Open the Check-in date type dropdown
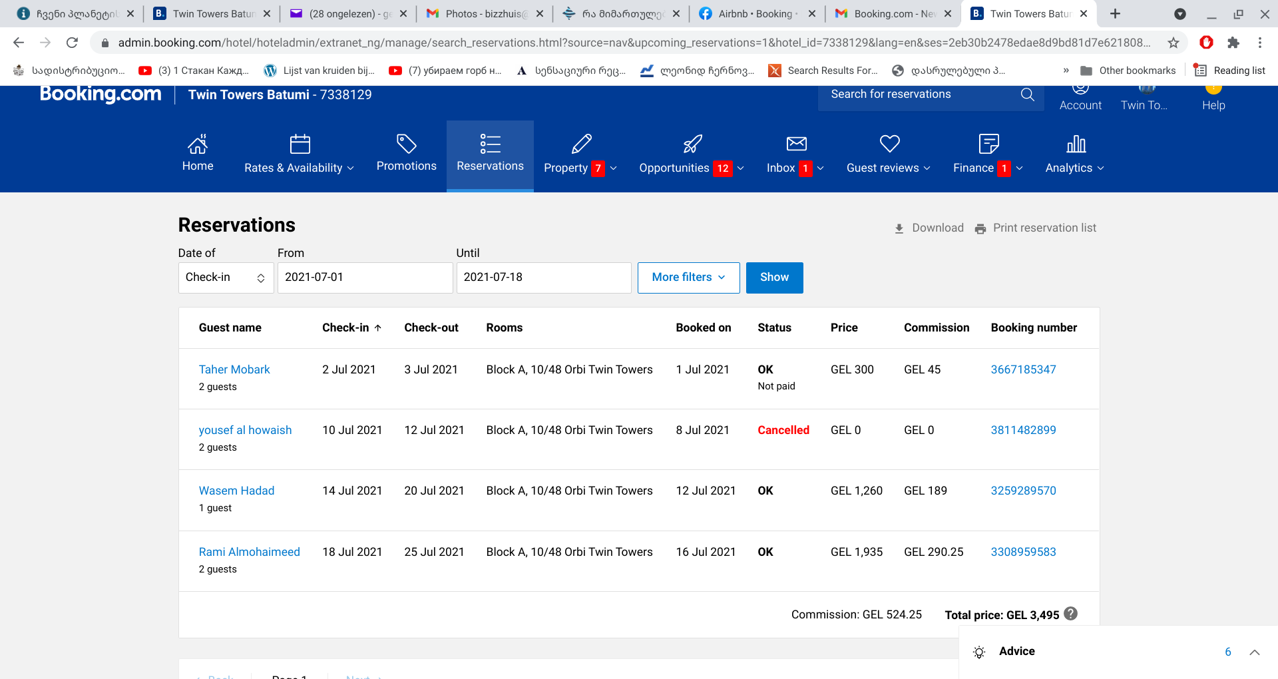The image size is (1278, 679). click(x=226, y=278)
